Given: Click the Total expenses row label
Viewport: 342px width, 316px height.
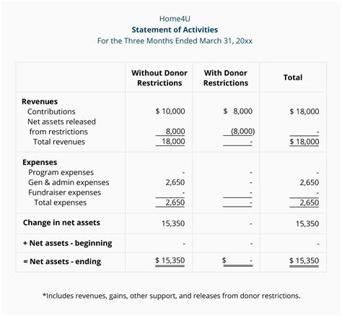Looking at the screenshot, I should [60, 202].
